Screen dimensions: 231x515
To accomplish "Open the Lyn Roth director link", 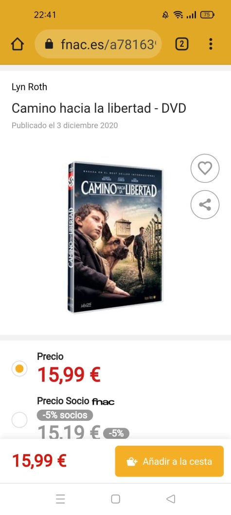I will [x=30, y=87].
